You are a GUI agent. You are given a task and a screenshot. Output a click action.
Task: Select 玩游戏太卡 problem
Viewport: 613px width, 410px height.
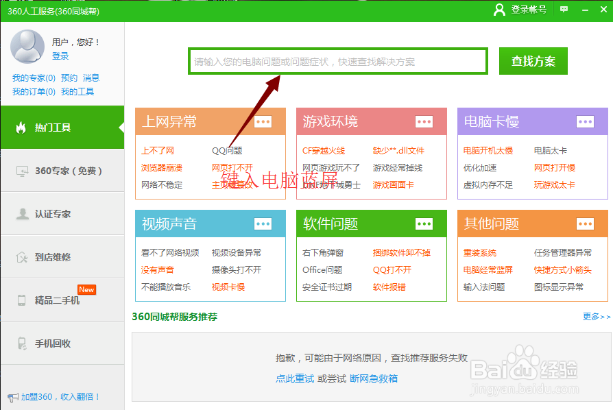555,185
